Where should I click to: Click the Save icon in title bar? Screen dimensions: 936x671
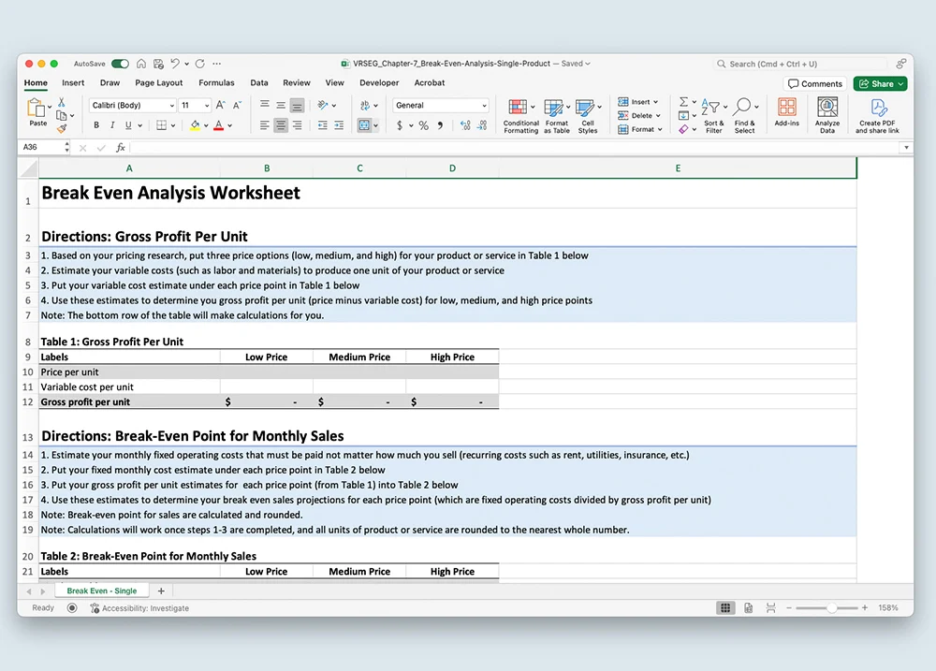[158, 64]
